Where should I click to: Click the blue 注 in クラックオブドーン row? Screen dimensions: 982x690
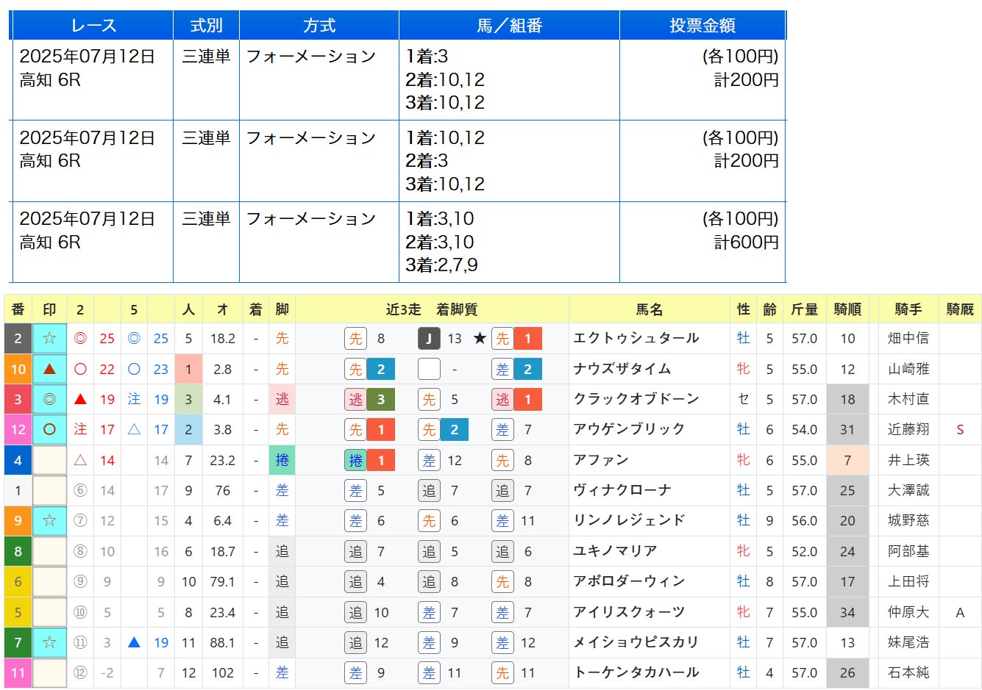(134, 399)
